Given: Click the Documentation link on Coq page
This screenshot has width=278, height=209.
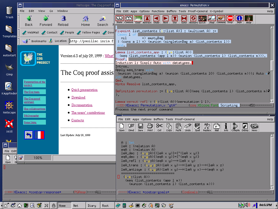Looking at the screenshot, I should click(x=82, y=105).
